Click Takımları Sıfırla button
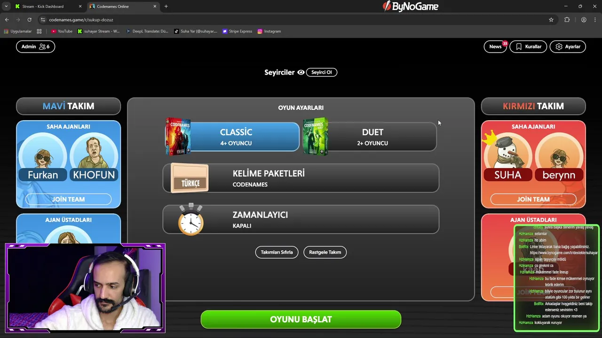 277,252
